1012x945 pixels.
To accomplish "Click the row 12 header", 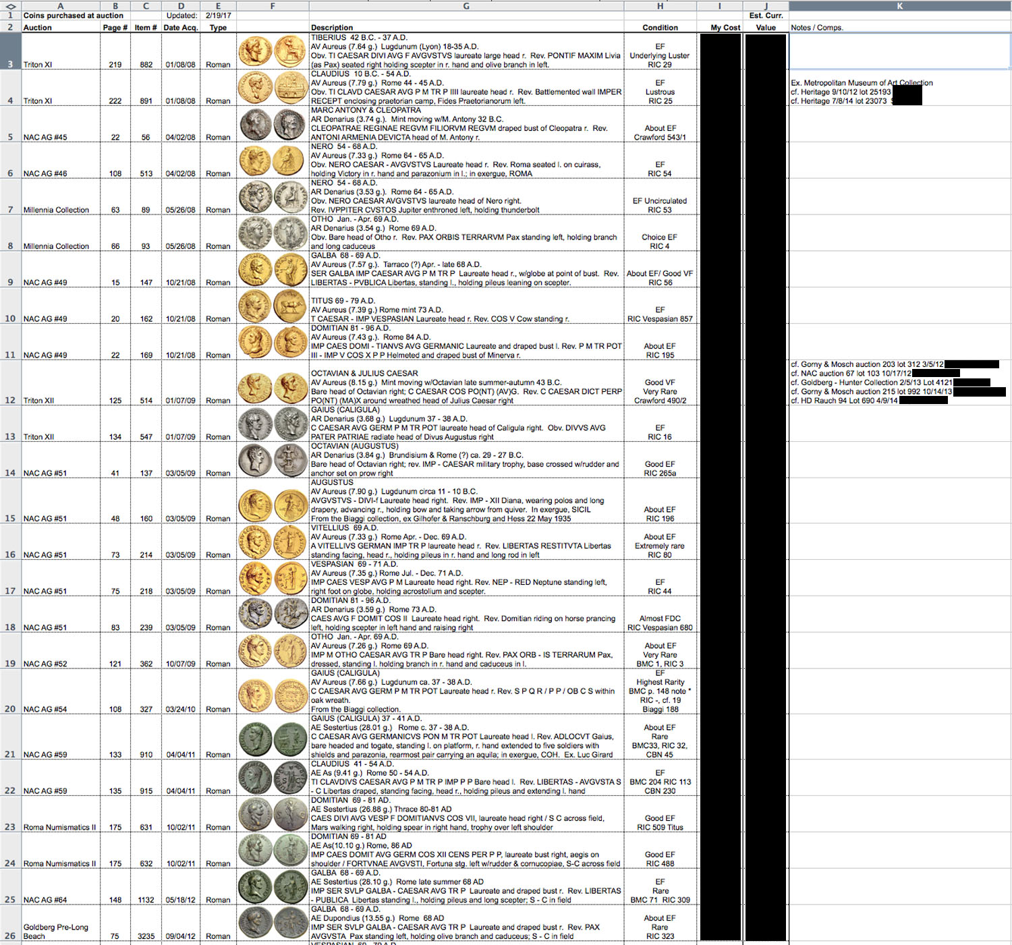I will (10, 400).
